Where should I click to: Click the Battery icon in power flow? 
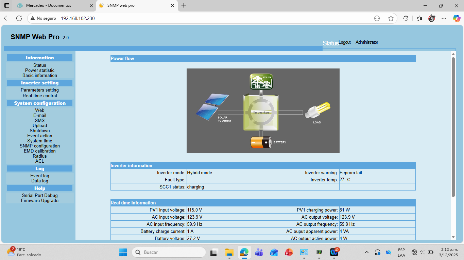coord(261,142)
